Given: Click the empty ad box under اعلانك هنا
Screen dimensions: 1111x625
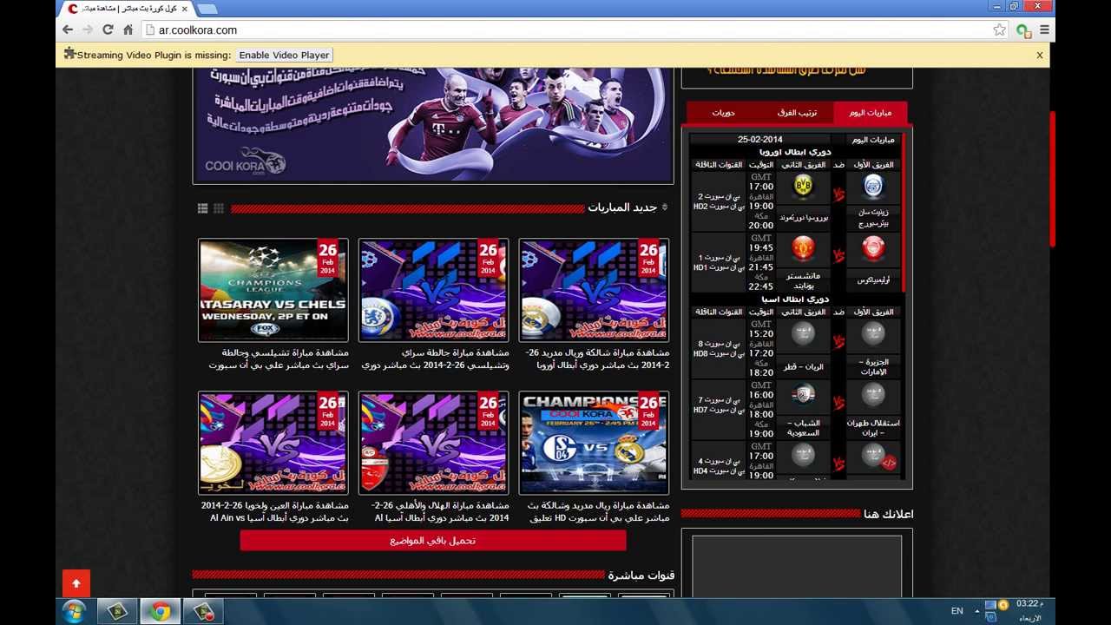Looking at the screenshot, I should pos(797,566).
